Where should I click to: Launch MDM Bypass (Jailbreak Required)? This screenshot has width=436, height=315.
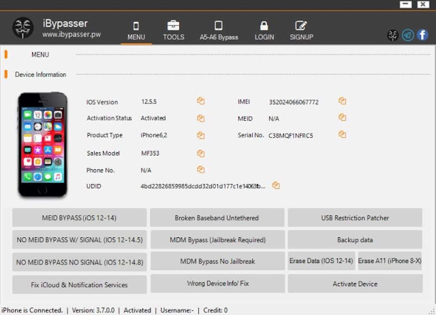218,239
